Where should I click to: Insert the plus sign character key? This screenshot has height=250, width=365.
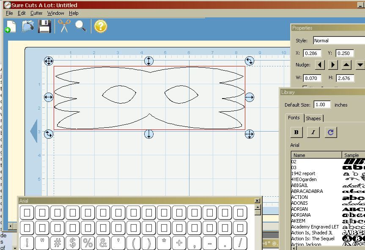(x=179, y=243)
